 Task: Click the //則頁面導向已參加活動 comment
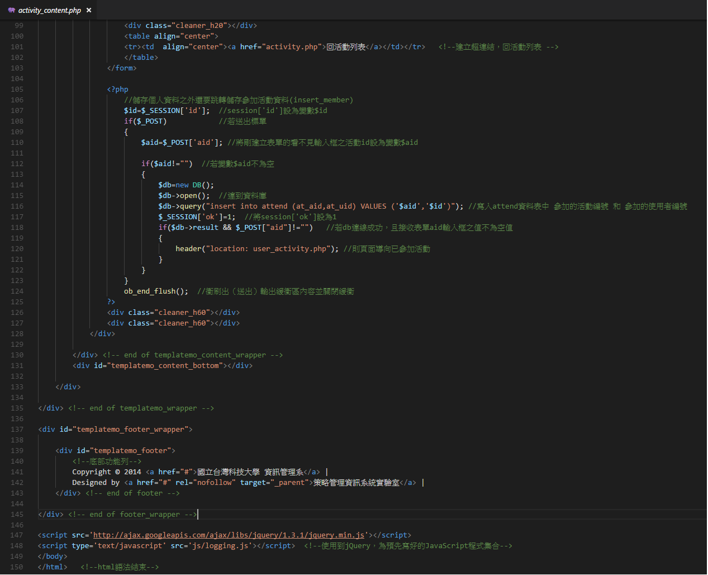coord(387,249)
